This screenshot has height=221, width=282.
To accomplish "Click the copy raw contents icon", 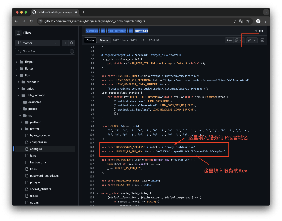I will pos(236,40).
